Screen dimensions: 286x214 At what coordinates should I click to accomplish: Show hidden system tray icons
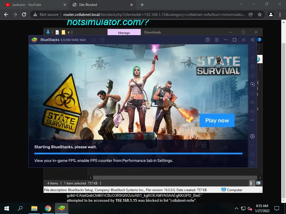coord(236,208)
